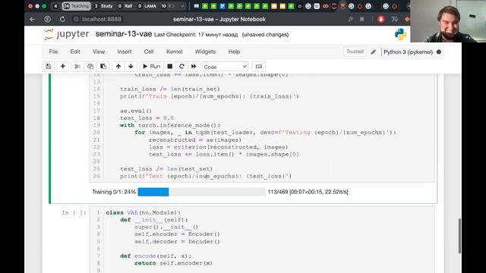
Task: Open the Insert menu
Action: coord(125,52)
